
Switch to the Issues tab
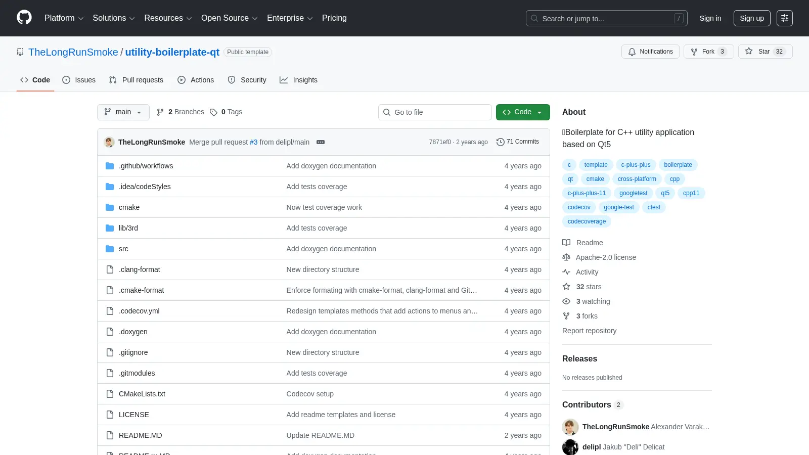[79, 80]
